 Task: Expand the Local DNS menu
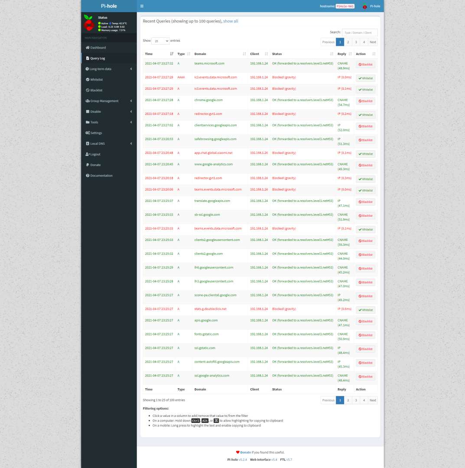(x=109, y=143)
